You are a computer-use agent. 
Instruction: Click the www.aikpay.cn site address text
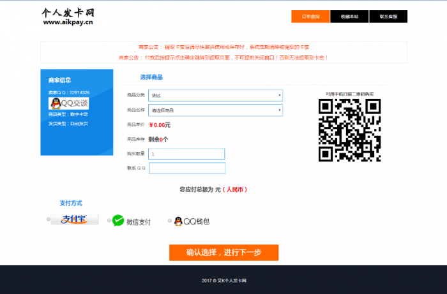(68, 22)
